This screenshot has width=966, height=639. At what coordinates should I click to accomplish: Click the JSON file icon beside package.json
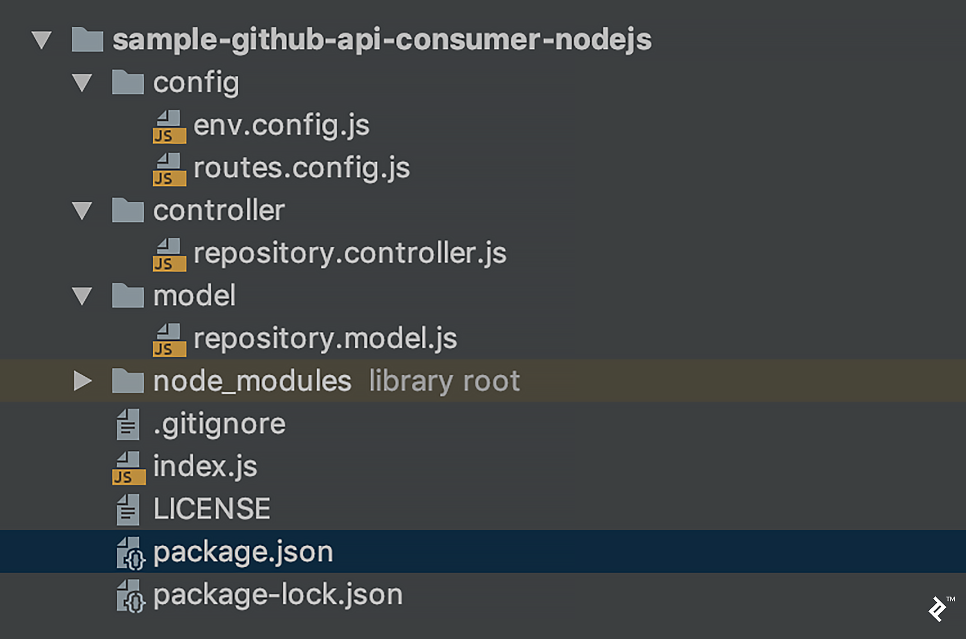(129, 551)
